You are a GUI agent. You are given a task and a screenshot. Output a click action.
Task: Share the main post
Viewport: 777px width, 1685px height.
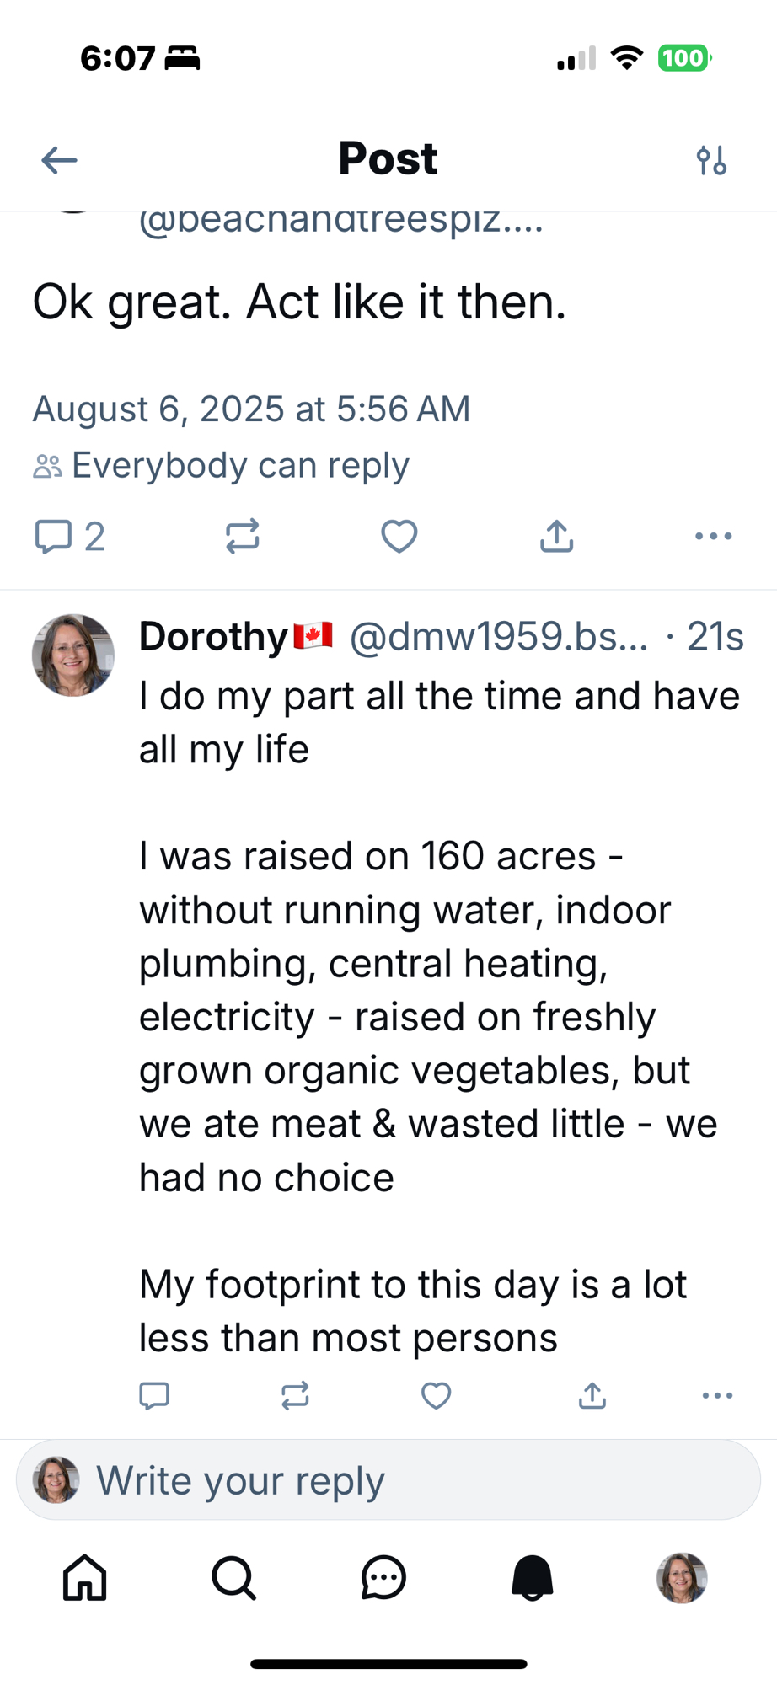coord(556,537)
